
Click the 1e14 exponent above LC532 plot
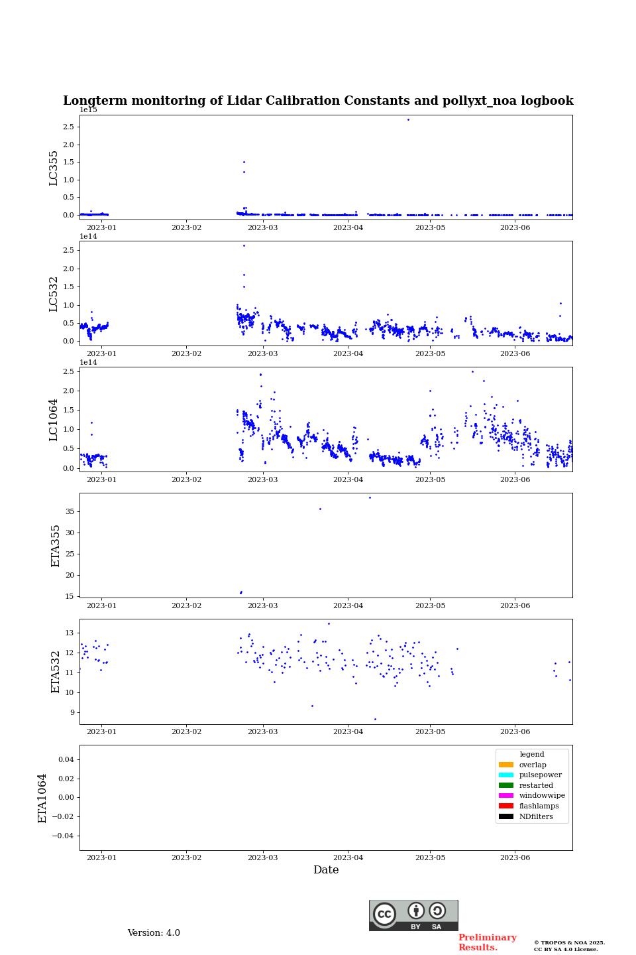click(x=89, y=236)
